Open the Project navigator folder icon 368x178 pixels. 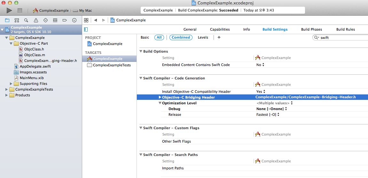click(x=7, y=20)
